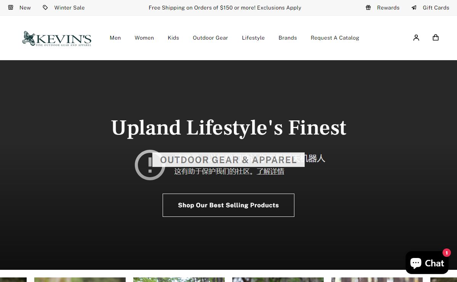Click Shop Our Best Selling Products button

pyautogui.click(x=228, y=205)
